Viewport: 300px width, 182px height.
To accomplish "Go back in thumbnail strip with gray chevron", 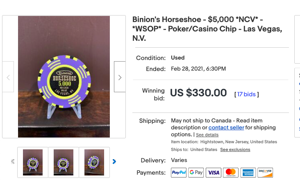I will (x=13, y=162).
